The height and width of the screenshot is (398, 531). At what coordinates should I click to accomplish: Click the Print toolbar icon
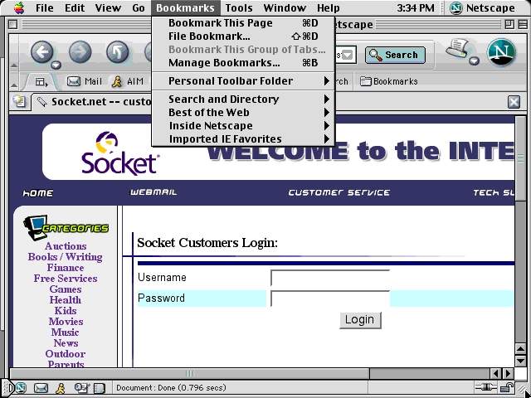[457, 48]
